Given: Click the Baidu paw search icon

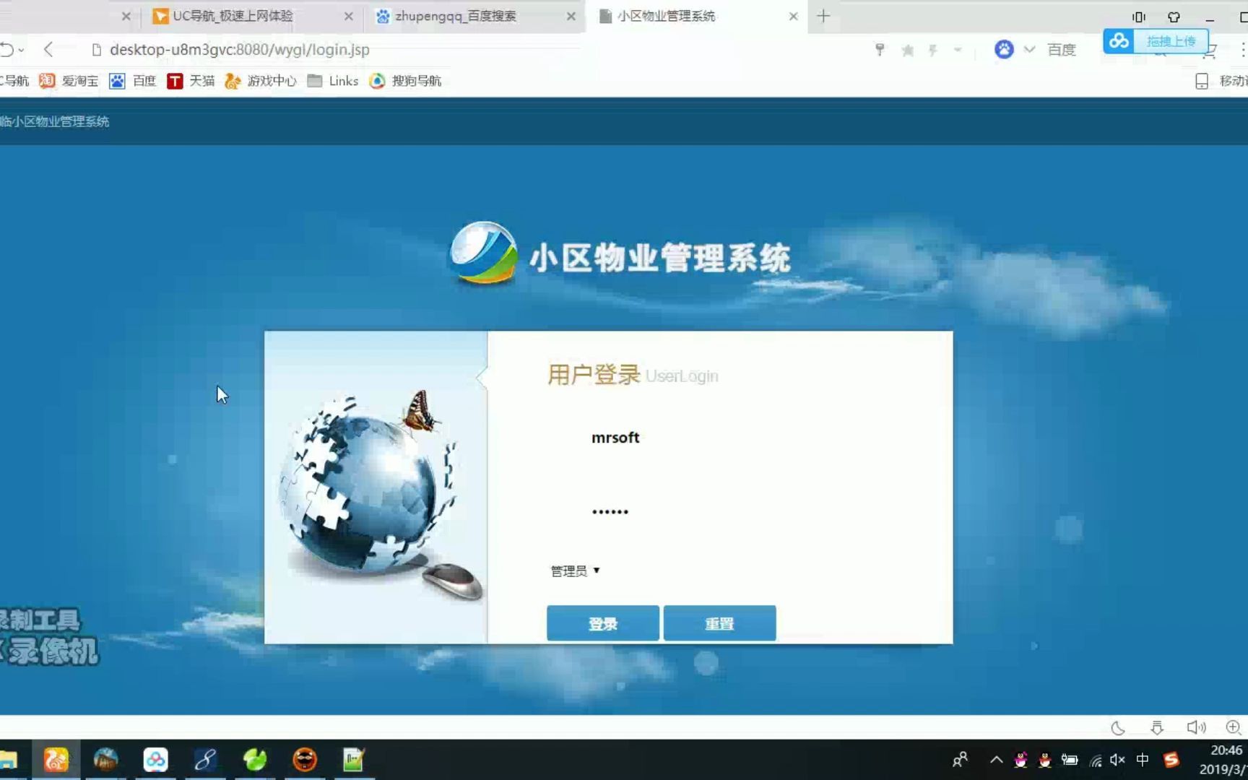Looking at the screenshot, I should (x=1003, y=49).
